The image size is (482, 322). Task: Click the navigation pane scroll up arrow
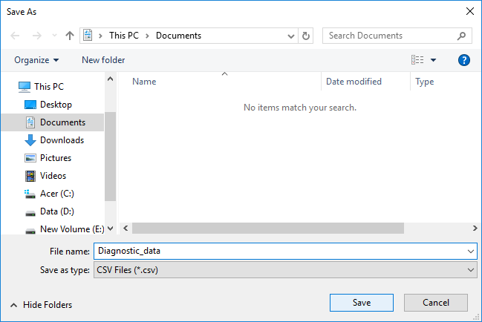point(111,79)
